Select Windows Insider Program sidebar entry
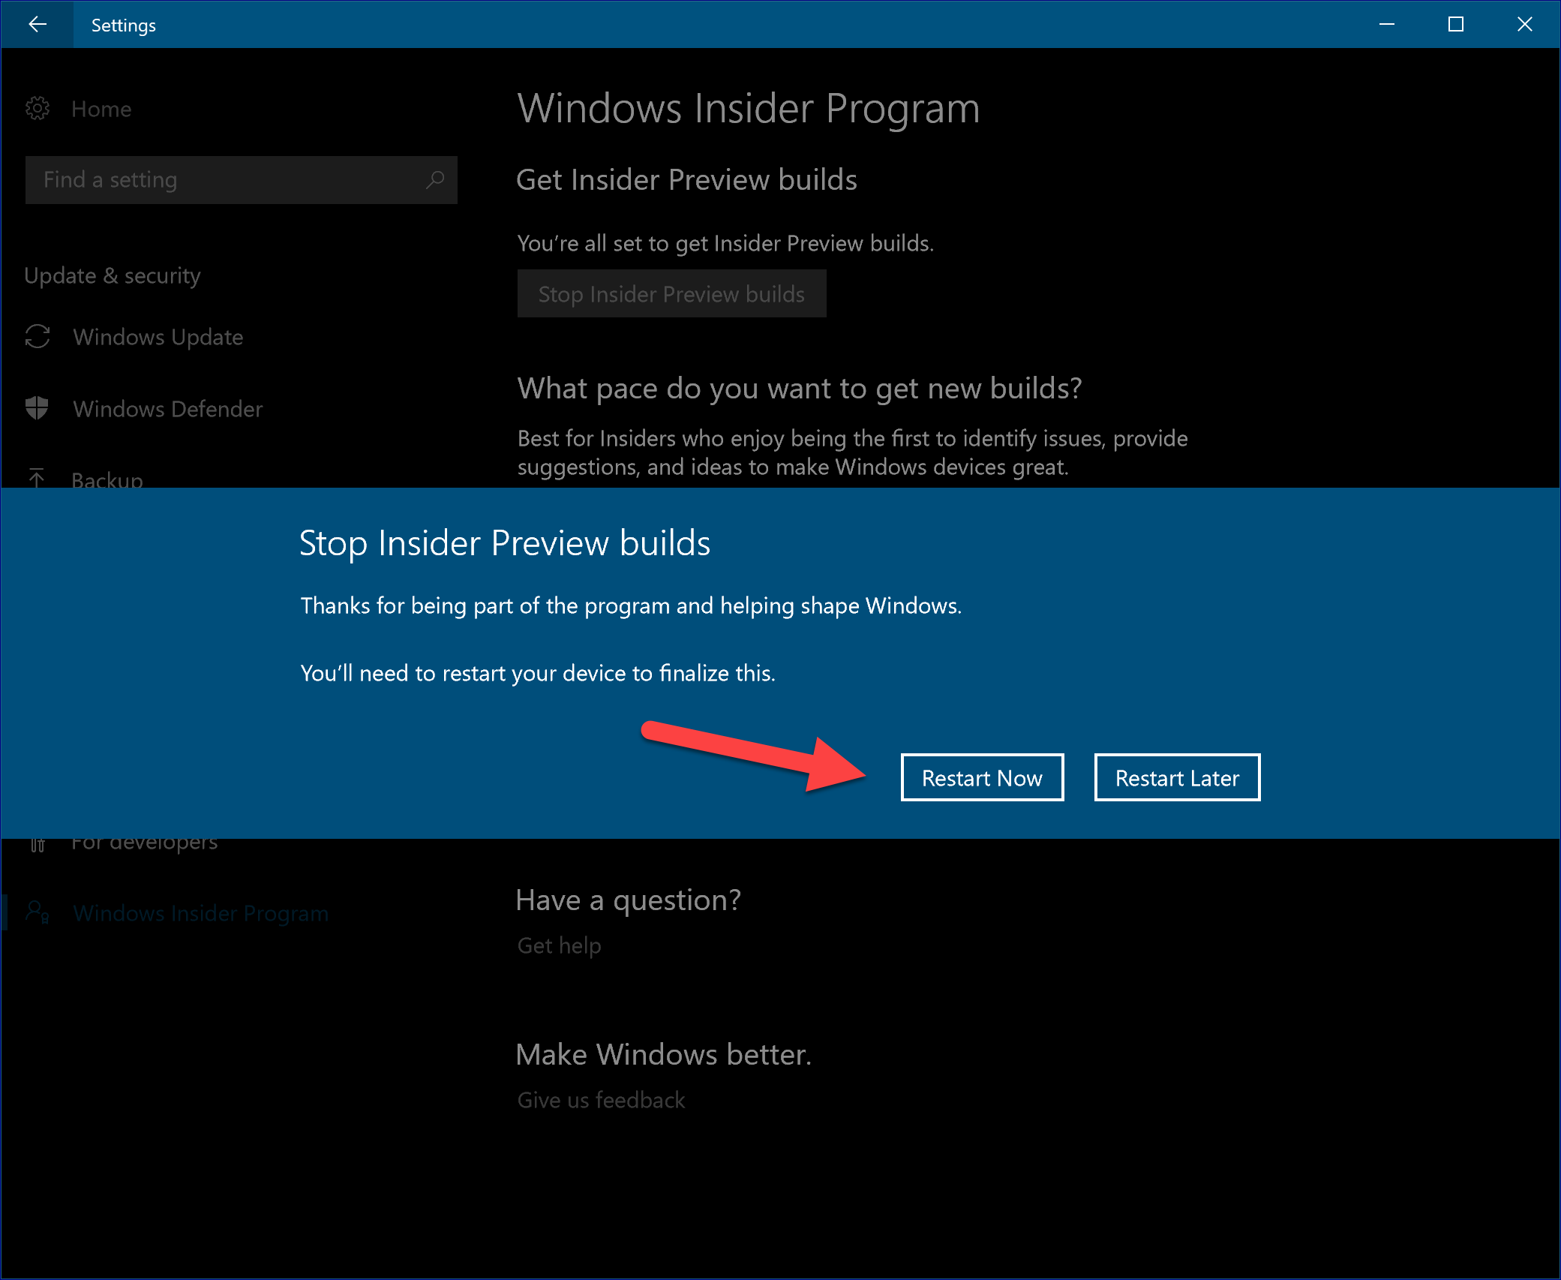 [200, 913]
